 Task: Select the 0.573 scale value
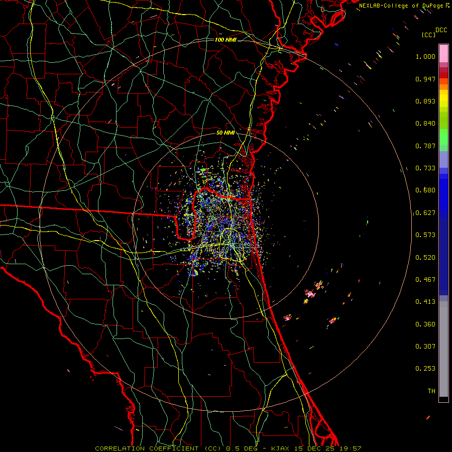click(425, 235)
